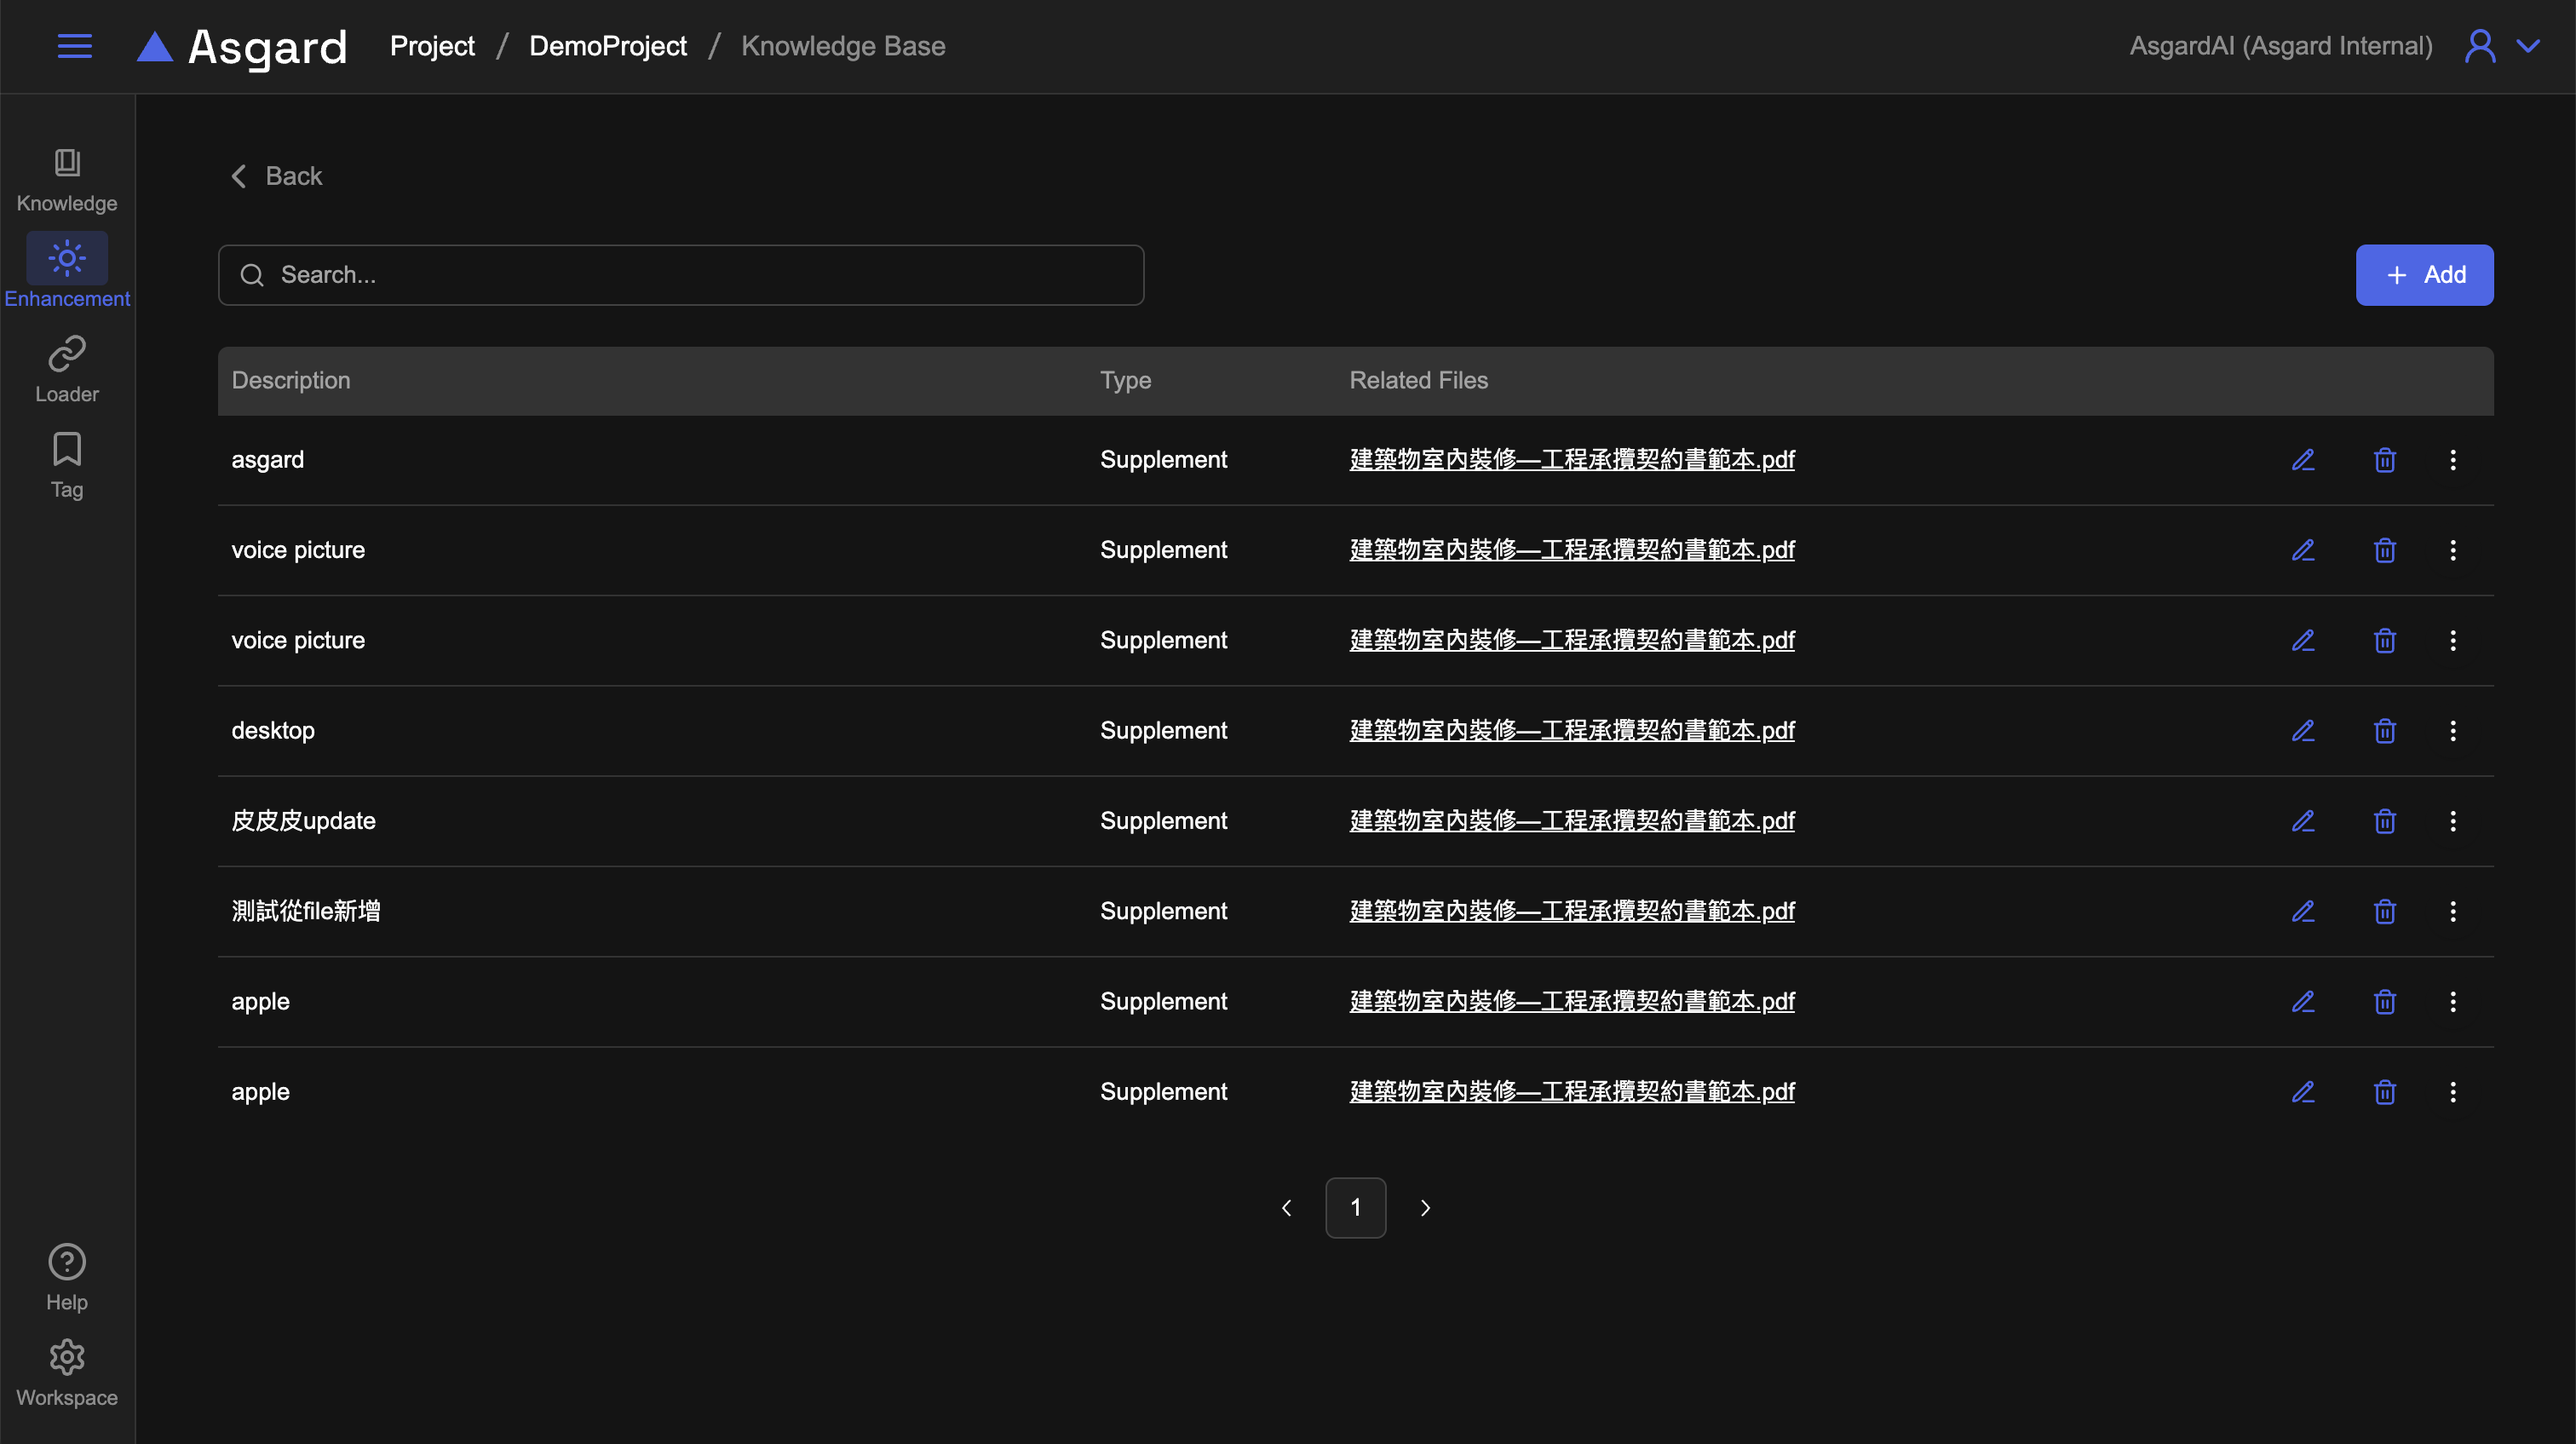Open more options for last apple row

(x=2452, y=1092)
